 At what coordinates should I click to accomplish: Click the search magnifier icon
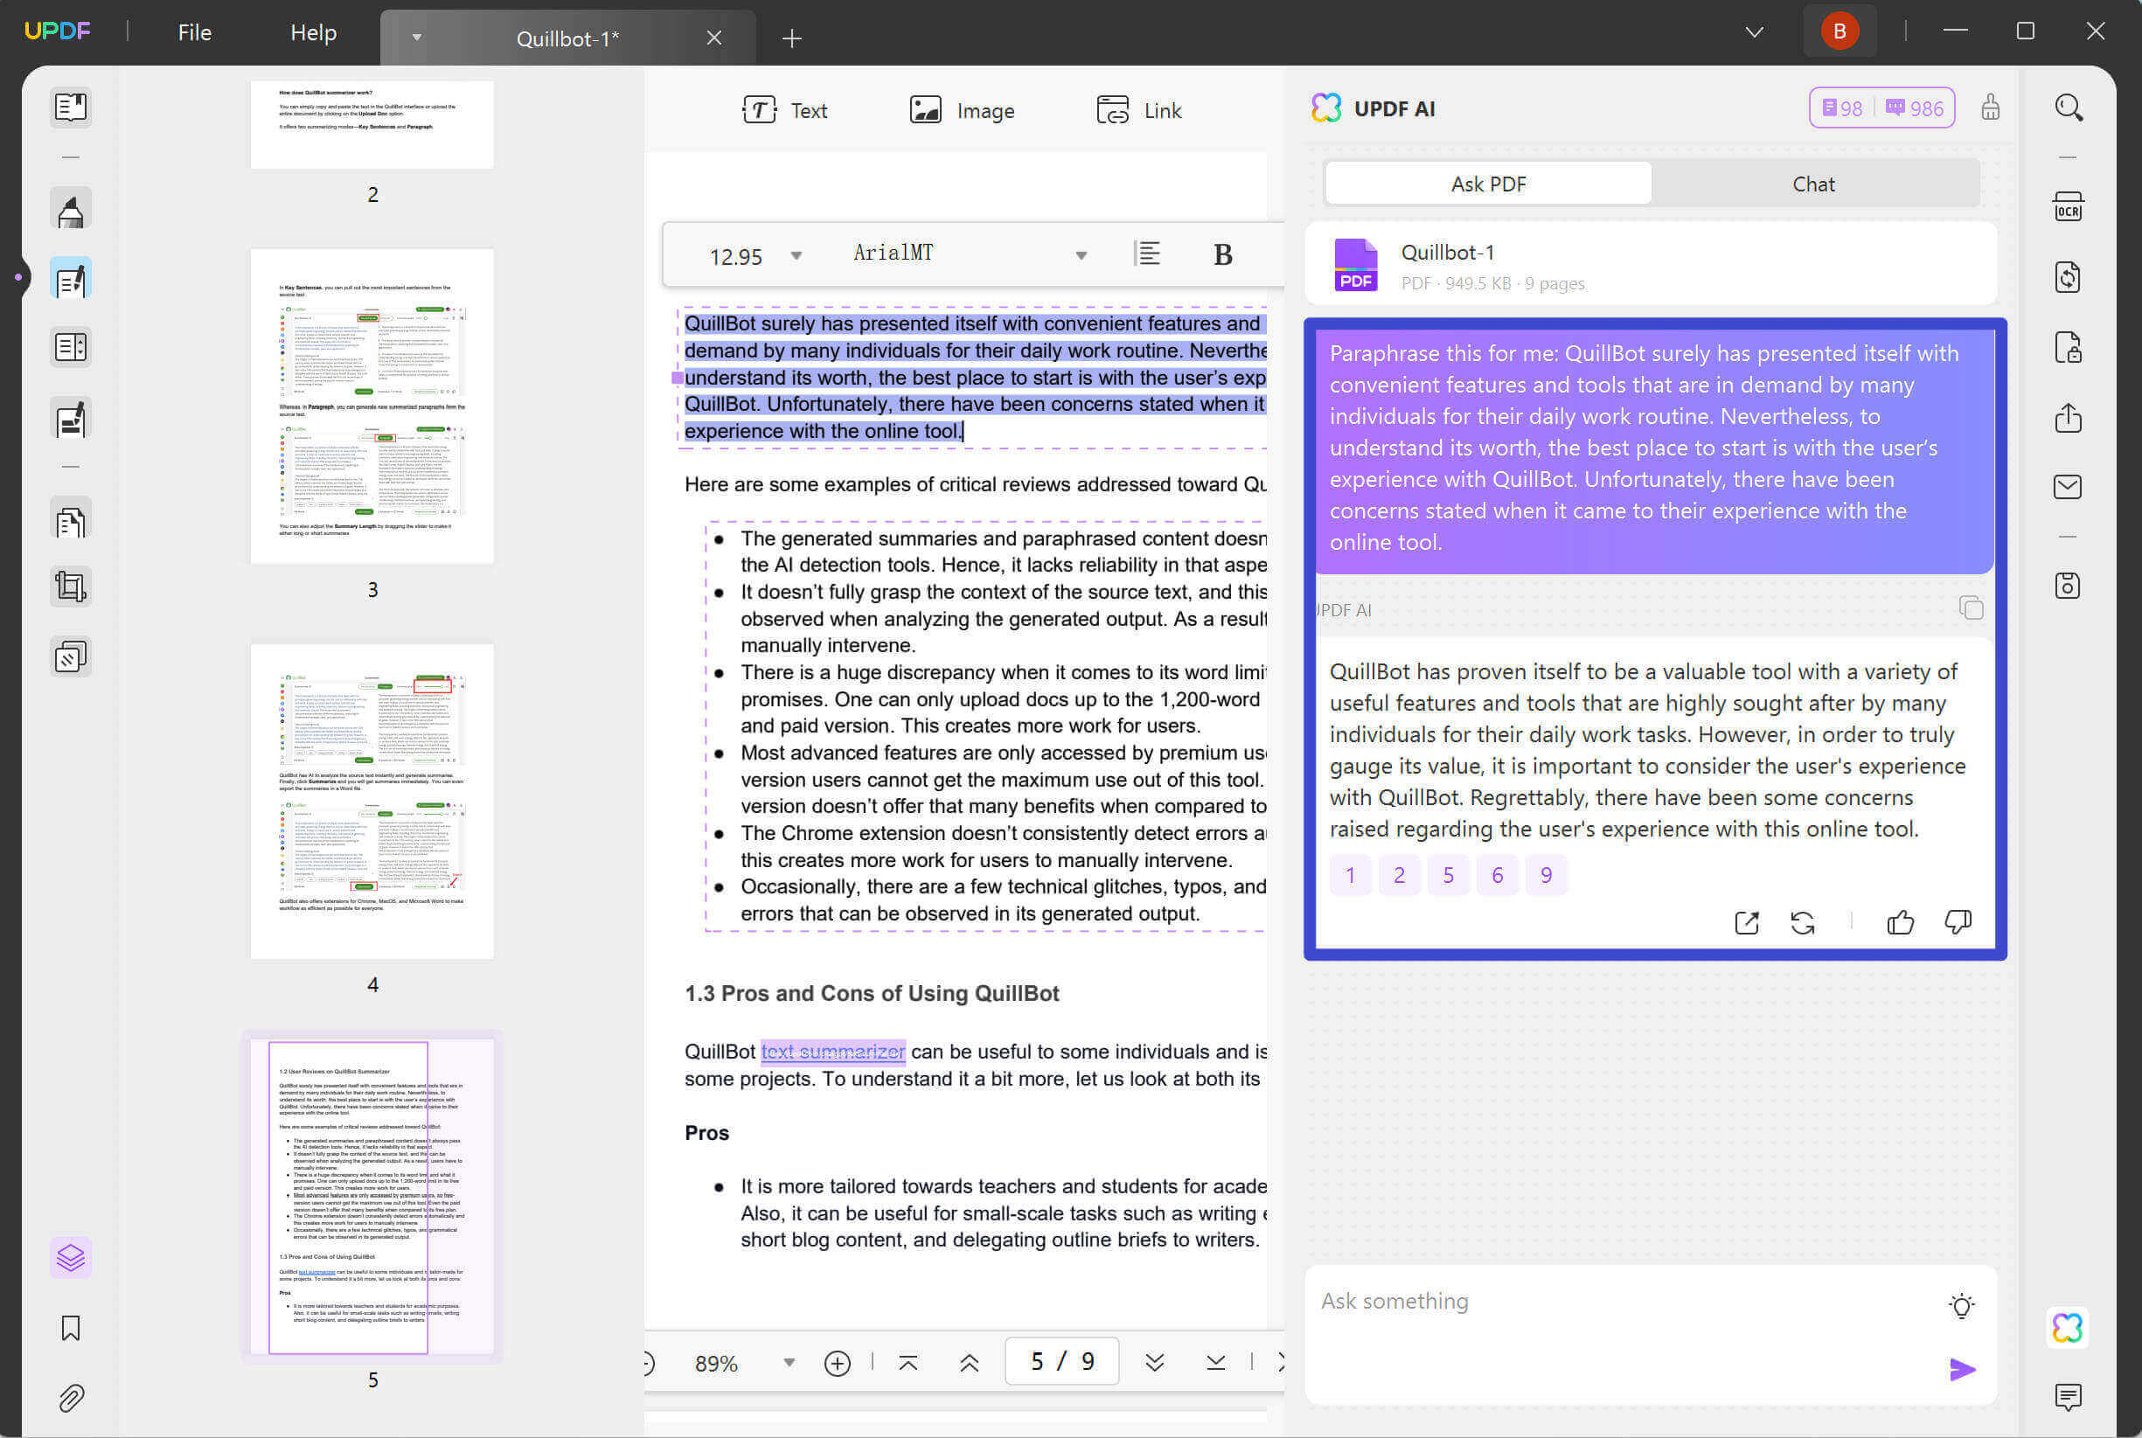click(2068, 108)
